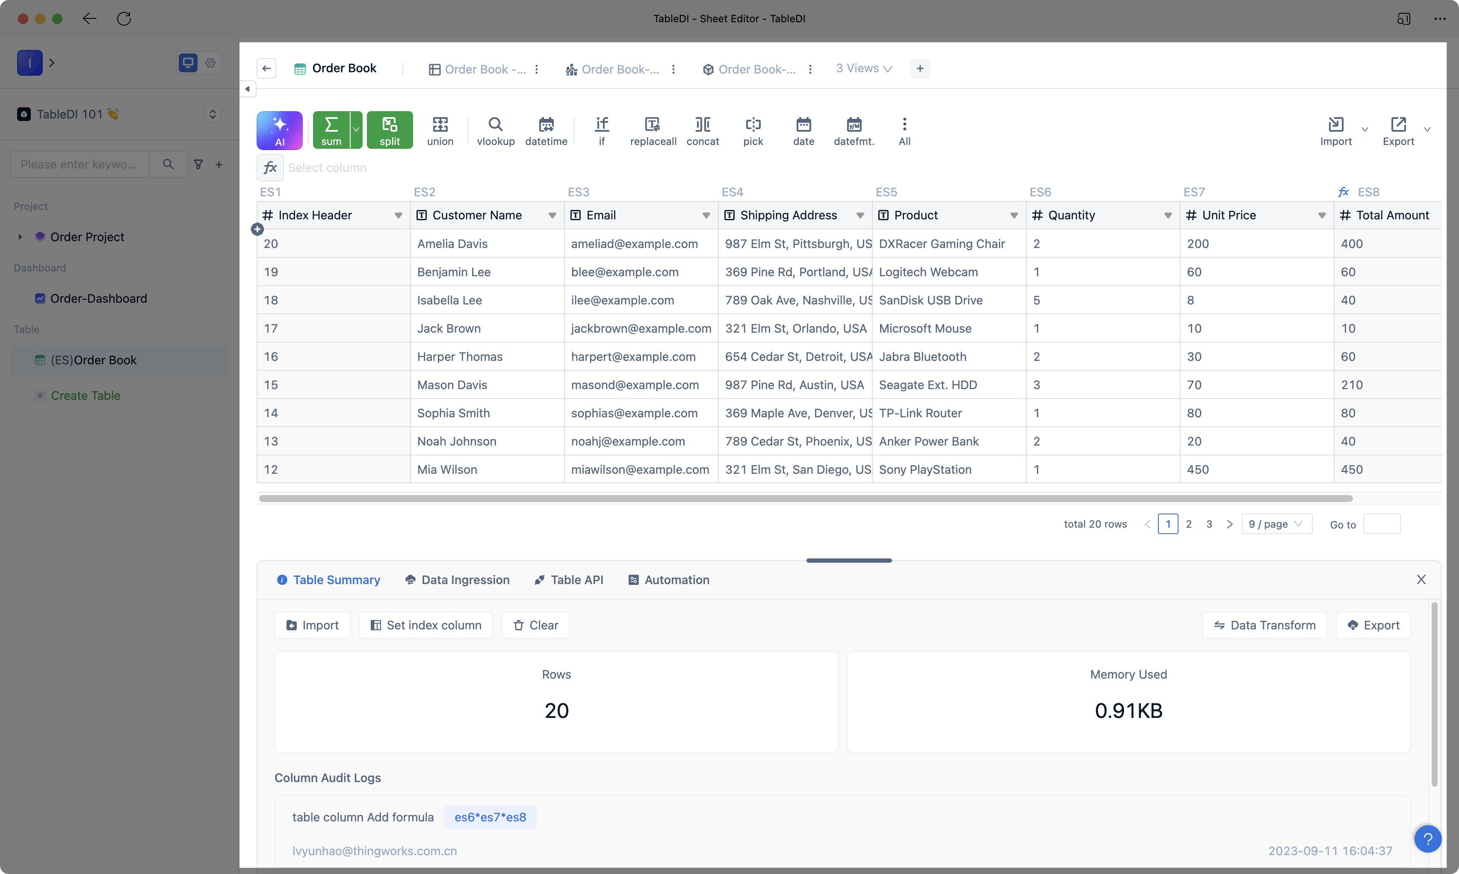Open the Email column dropdown
Screen dimensions: 1459x874
(x=706, y=216)
